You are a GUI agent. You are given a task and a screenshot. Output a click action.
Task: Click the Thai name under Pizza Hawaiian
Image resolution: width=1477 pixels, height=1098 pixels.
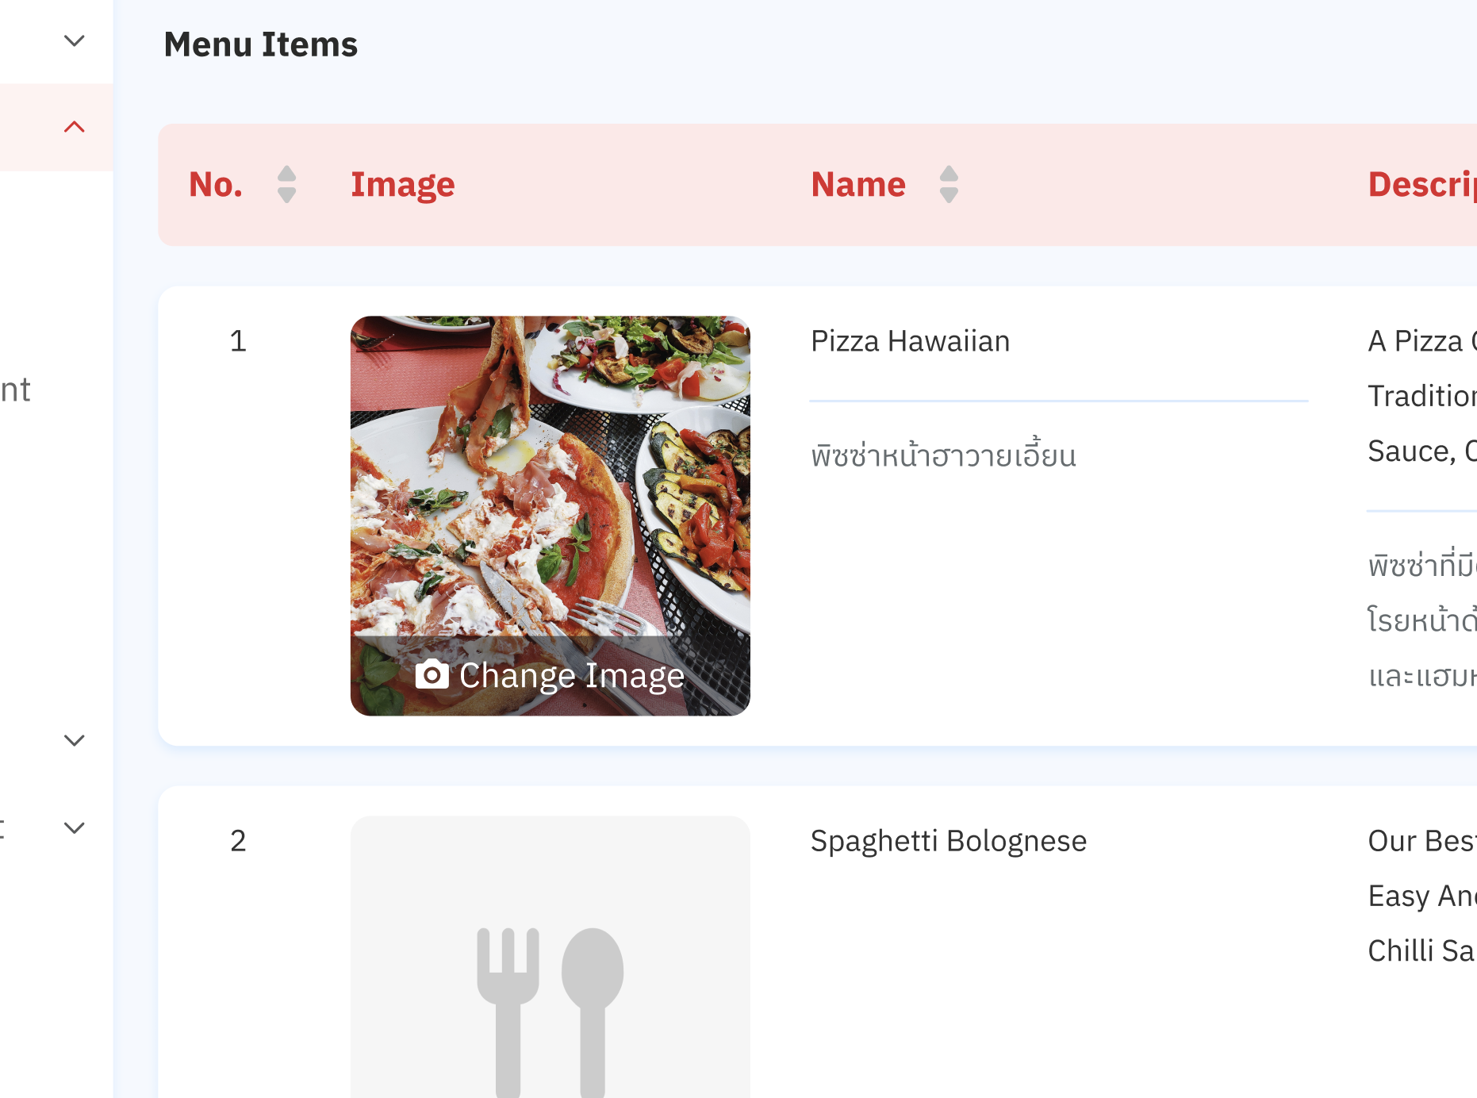point(943,456)
